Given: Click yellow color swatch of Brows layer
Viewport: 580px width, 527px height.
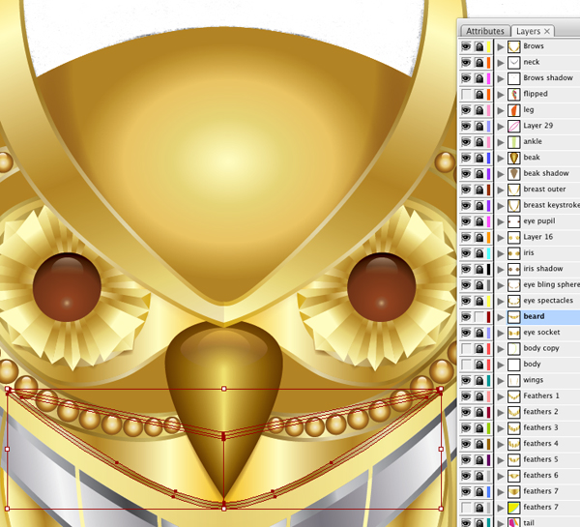Looking at the screenshot, I should [x=488, y=46].
